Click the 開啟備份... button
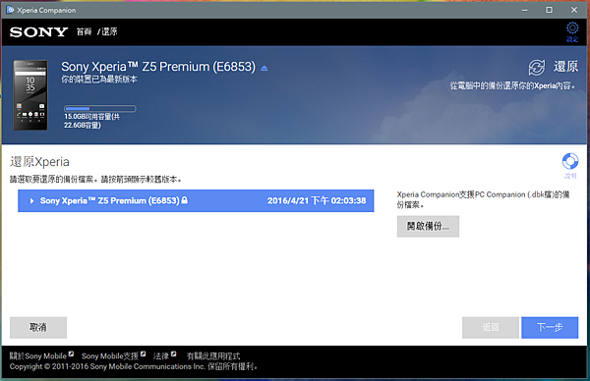 [x=428, y=226]
